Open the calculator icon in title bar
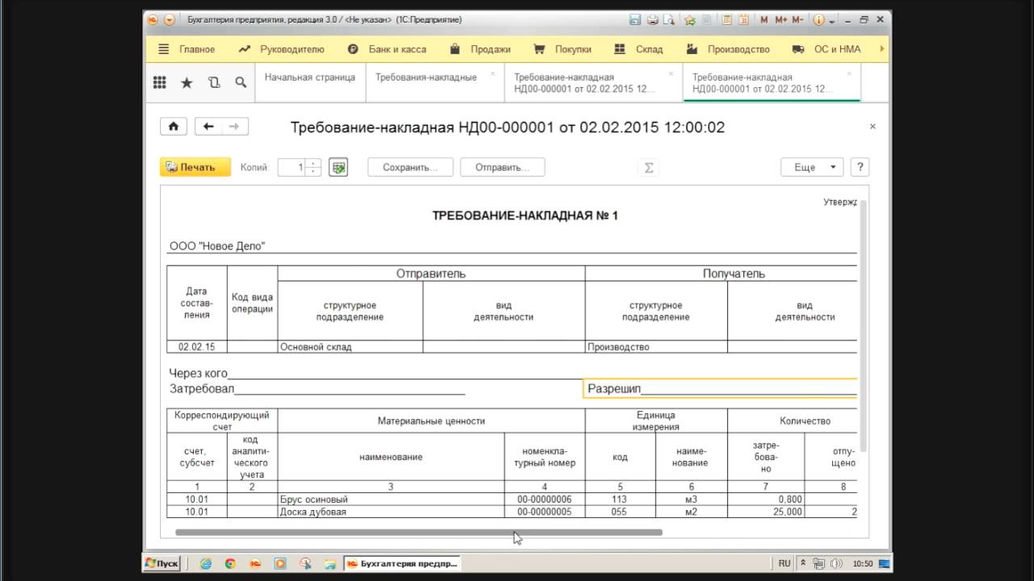 point(727,19)
